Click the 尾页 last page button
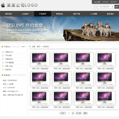 [x=85, y=113]
